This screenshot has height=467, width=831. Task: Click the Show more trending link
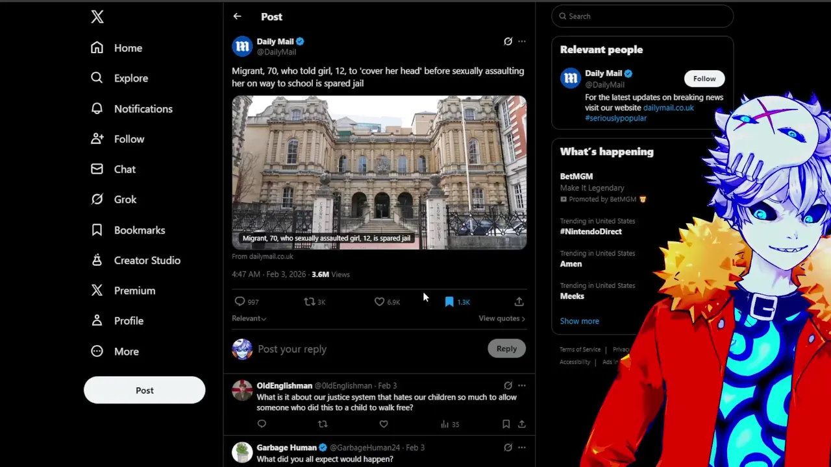click(580, 321)
